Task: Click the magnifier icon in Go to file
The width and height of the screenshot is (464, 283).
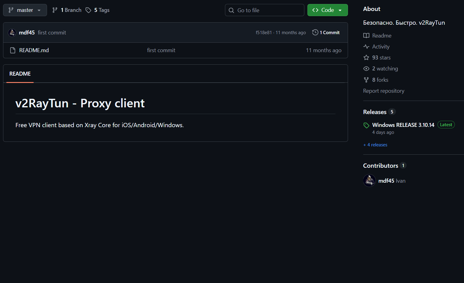Action: click(231, 10)
